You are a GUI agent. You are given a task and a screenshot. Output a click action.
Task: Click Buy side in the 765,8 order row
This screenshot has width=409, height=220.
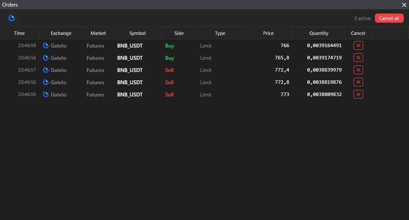pyautogui.click(x=170, y=58)
